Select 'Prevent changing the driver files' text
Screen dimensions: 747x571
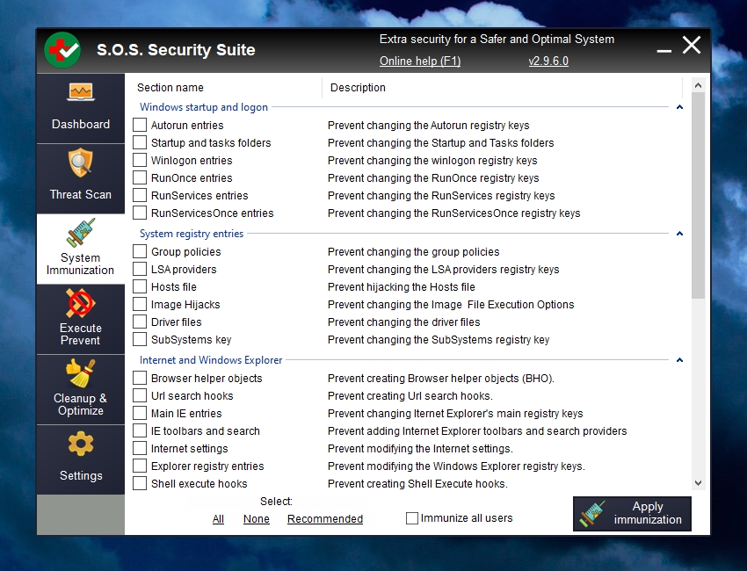[x=403, y=322]
